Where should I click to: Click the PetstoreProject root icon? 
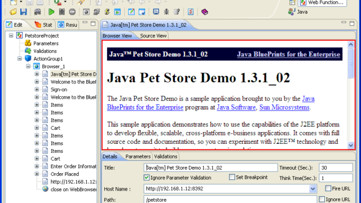point(19,36)
